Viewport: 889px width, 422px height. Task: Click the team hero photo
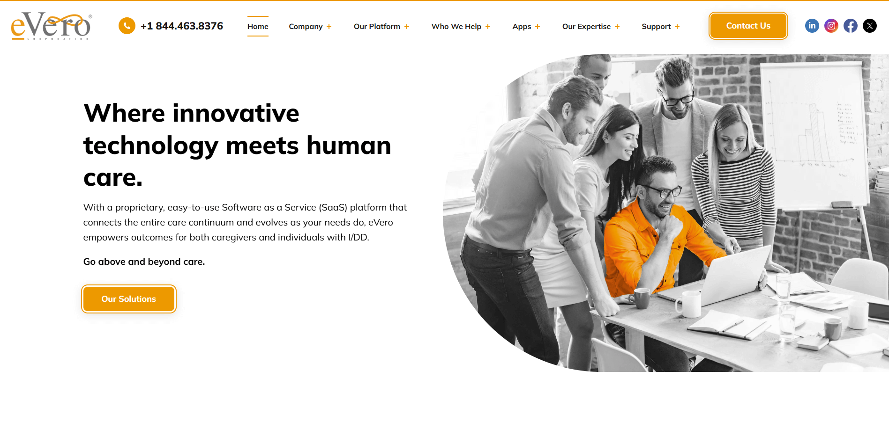pyautogui.click(x=665, y=213)
